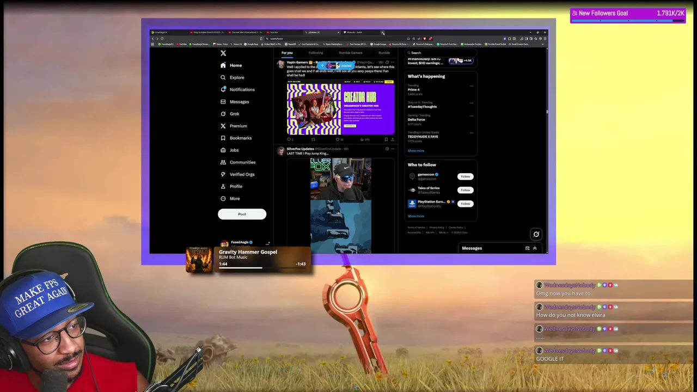The width and height of the screenshot is (697, 392).
Task: Open the new tab plus button
Action: click(383, 32)
